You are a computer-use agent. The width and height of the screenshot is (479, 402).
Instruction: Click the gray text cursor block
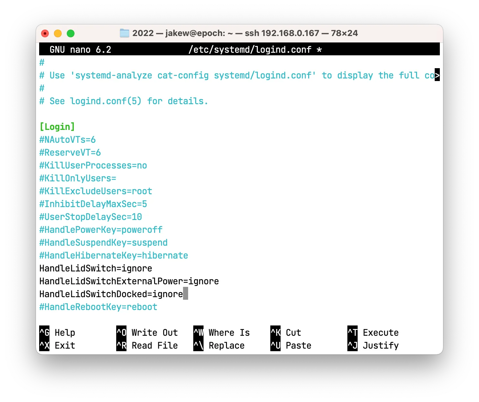point(186,294)
